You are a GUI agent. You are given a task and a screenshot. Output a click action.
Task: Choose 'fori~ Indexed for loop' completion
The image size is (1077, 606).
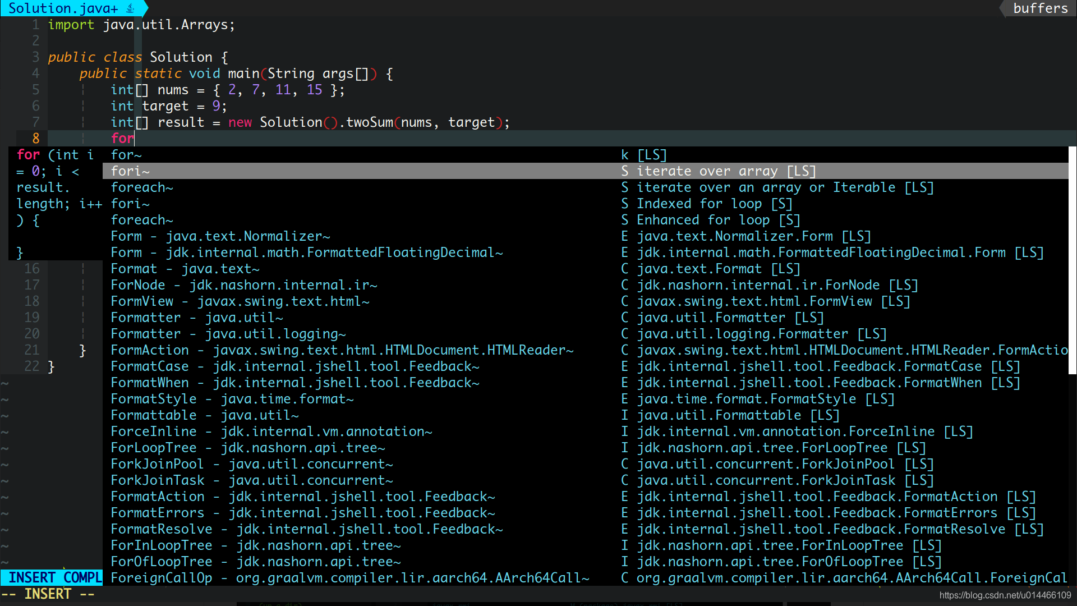(586, 204)
